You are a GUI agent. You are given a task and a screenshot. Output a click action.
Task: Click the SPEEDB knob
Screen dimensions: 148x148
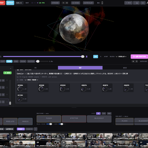click(x=41, y=89)
